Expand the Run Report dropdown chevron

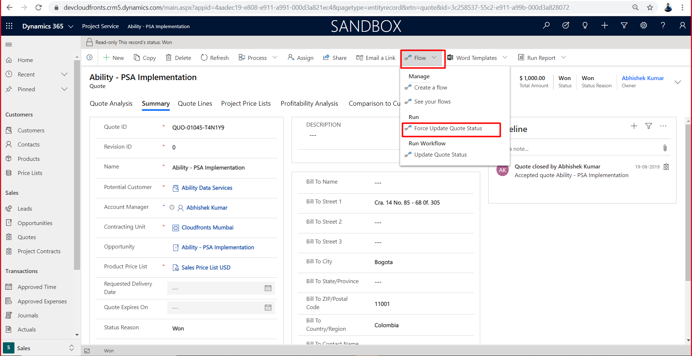tap(564, 57)
